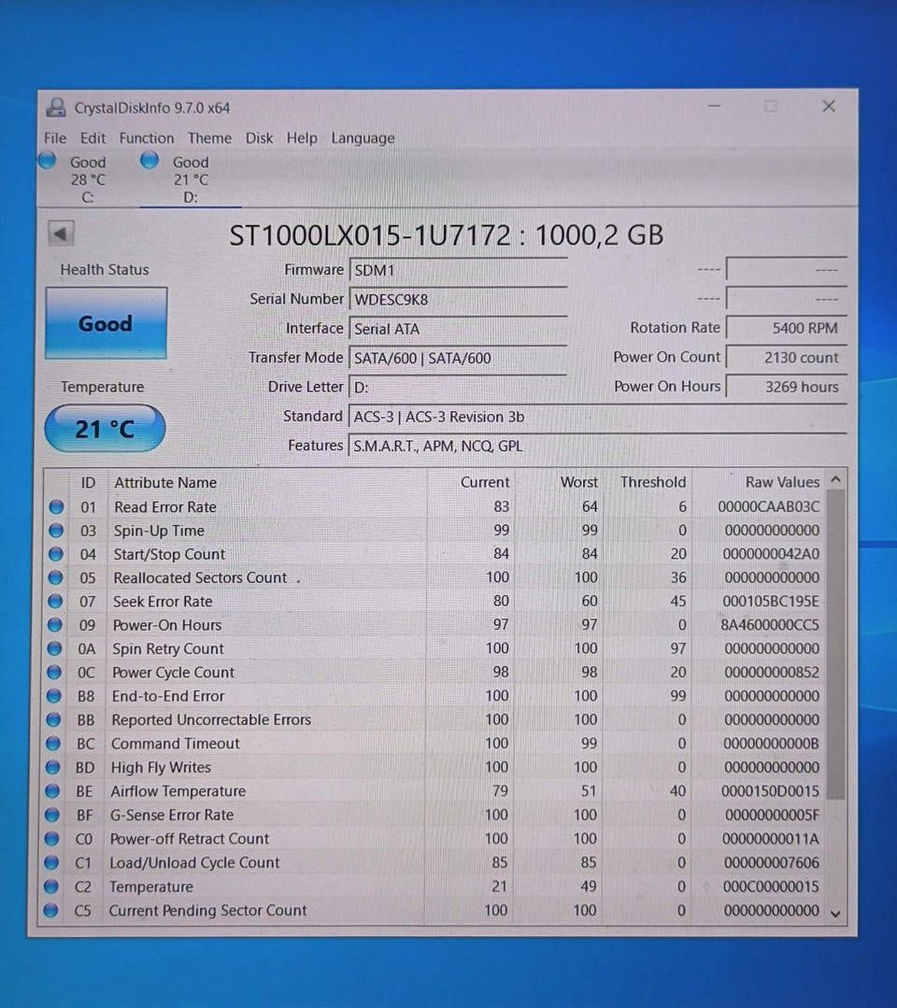Click the status icon of Power Cycle Count row
Viewport: 897px width, 1008px height.
[54, 673]
